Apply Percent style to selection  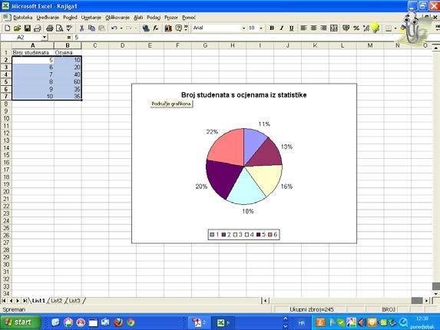[x=356, y=28]
